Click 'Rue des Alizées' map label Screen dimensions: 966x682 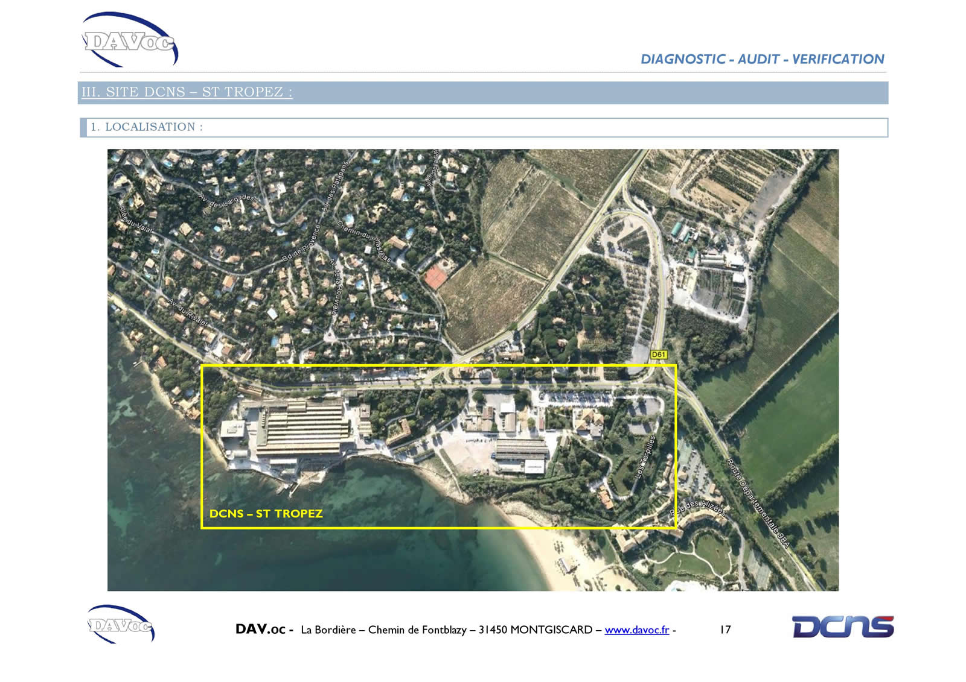[696, 507]
